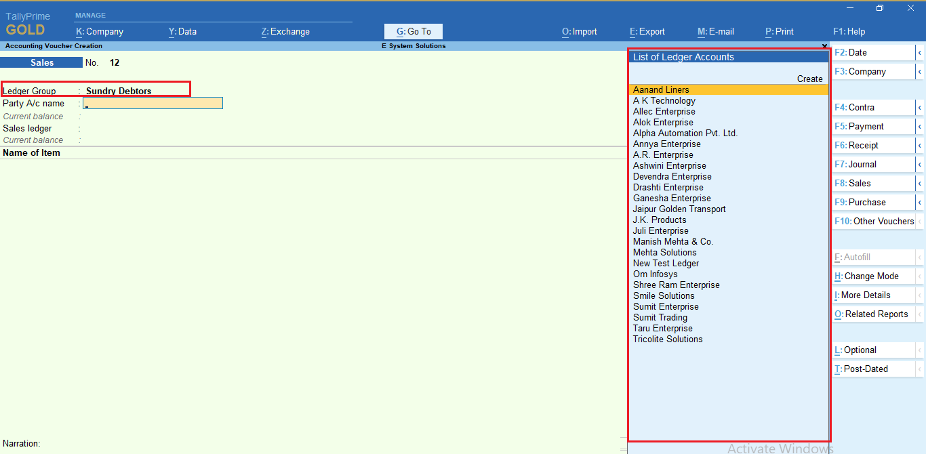Screen dimensions: 926x454
Task: Click O: Import in the top bar
Action: [579, 31]
